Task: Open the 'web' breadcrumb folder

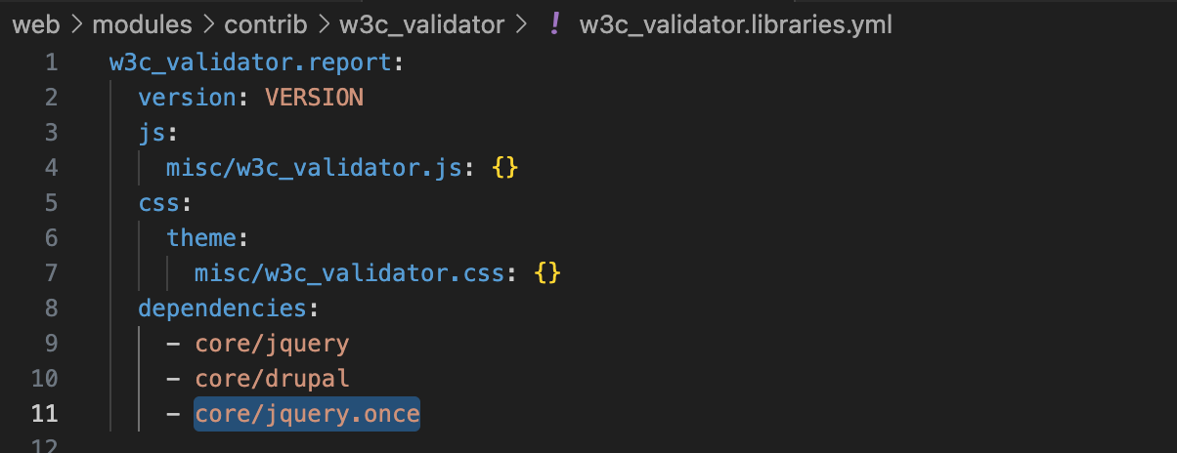Action: pyautogui.click(x=36, y=25)
